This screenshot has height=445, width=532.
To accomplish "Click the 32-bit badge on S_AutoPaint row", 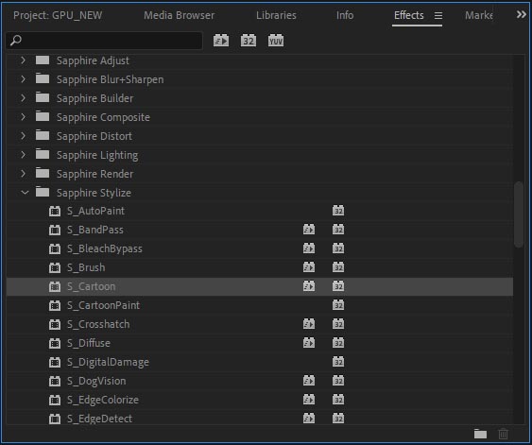I will click(x=338, y=211).
